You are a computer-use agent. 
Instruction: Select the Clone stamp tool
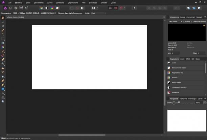click(3, 68)
